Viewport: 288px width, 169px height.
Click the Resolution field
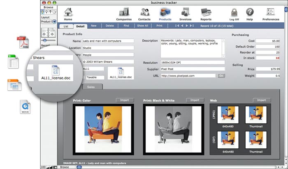click(193, 63)
